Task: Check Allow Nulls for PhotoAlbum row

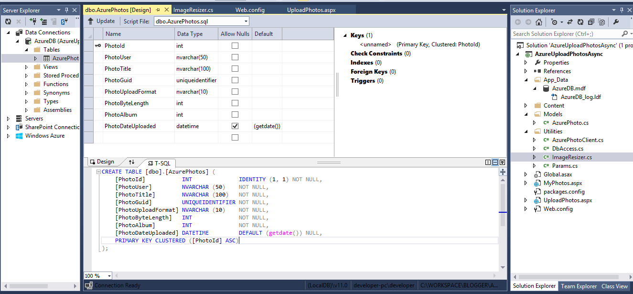Action: pos(235,115)
